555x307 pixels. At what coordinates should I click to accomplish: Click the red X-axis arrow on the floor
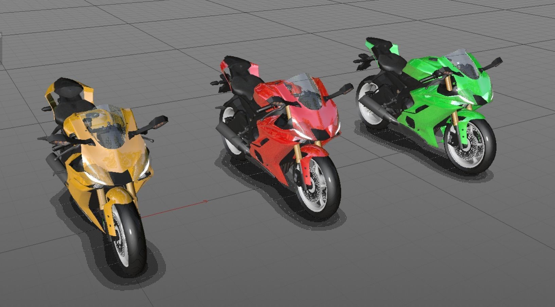(x=174, y=208)
